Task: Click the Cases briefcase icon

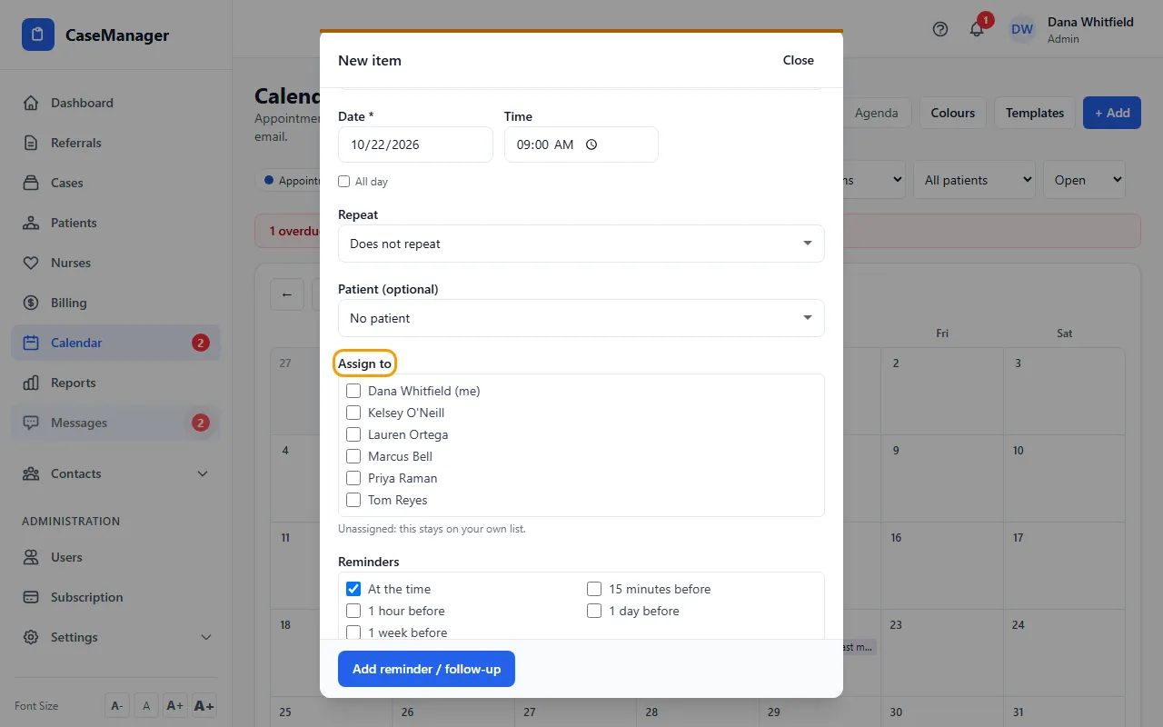Action: (31, 183)
